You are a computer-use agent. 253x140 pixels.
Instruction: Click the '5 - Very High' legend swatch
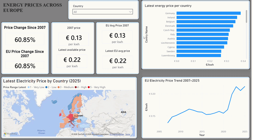(89, 87)
